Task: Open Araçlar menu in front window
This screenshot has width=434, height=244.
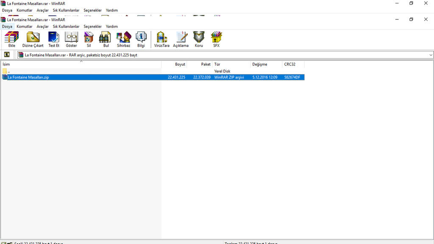Action: [x=42, y=27]
